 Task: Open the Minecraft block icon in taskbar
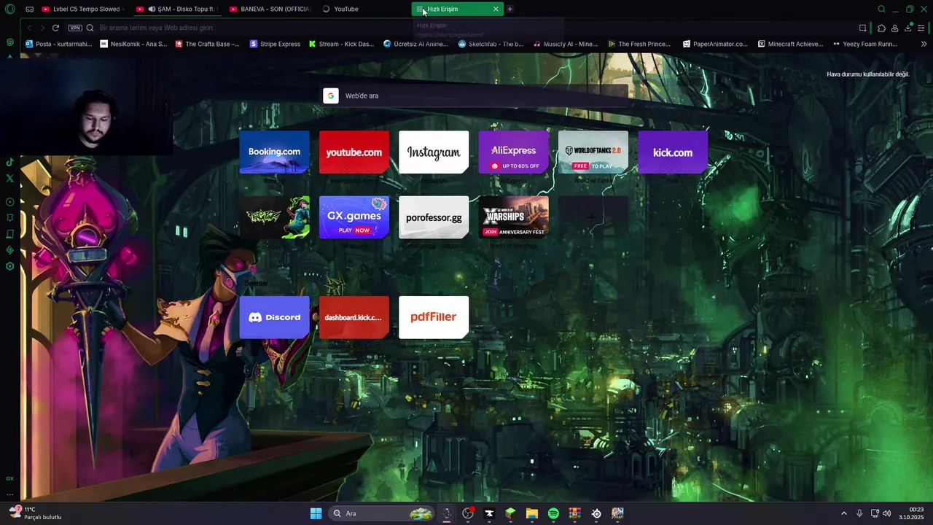pos(510,513)
